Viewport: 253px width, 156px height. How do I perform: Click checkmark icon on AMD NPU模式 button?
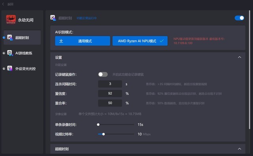point(162,41)
